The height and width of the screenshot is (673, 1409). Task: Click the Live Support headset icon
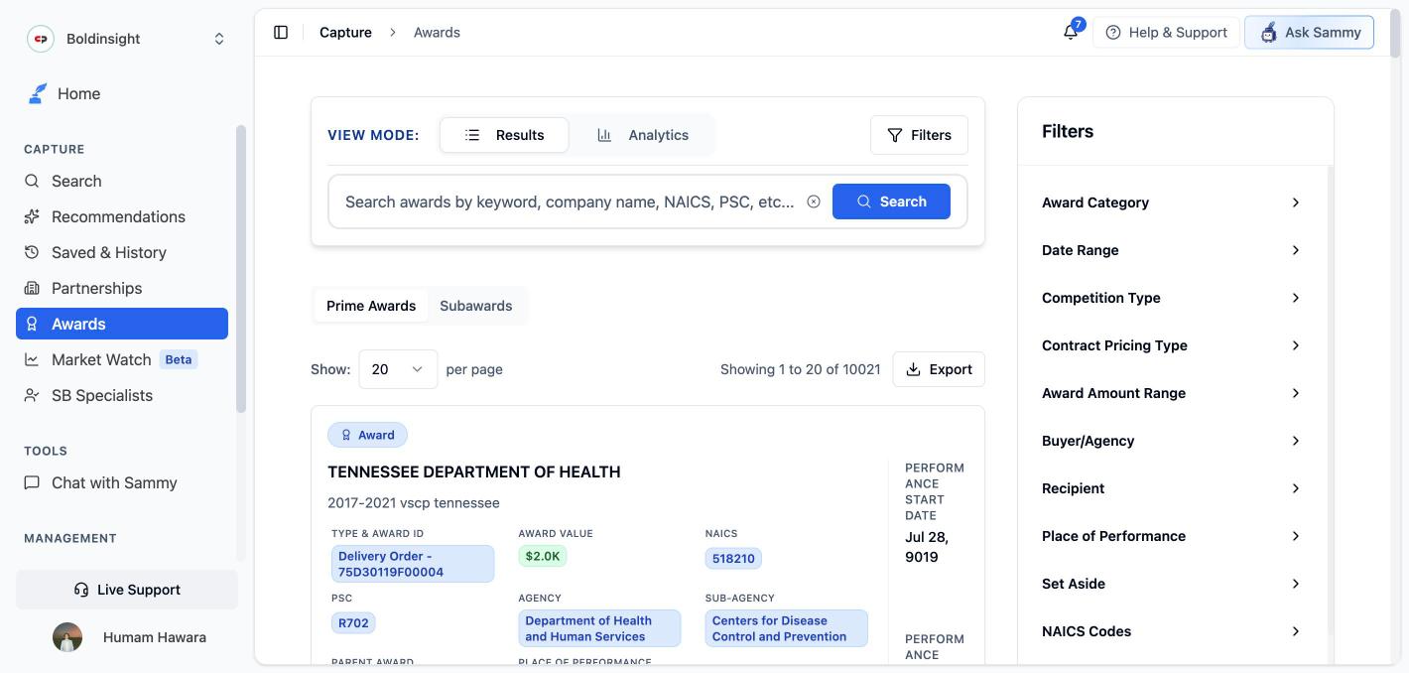(81, 590)
